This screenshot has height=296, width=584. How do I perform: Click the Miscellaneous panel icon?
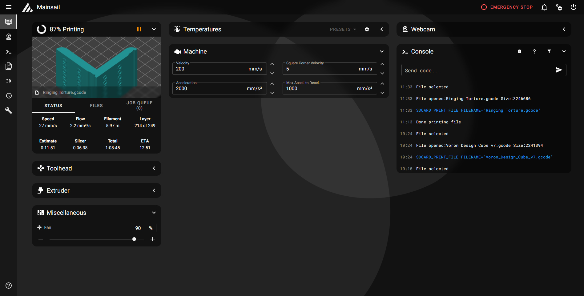[x=40, y=213]
